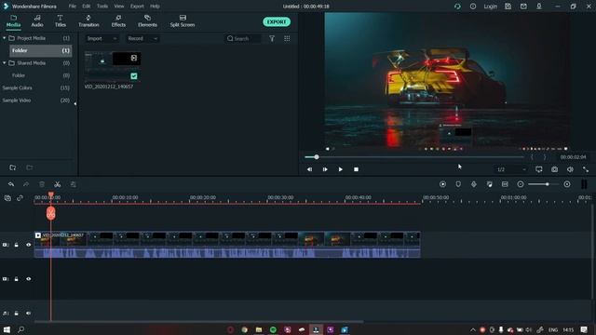Click the preview volume speaker icon
The height and width of the screenshot is (335, 596).
click(x=570, y=169)
